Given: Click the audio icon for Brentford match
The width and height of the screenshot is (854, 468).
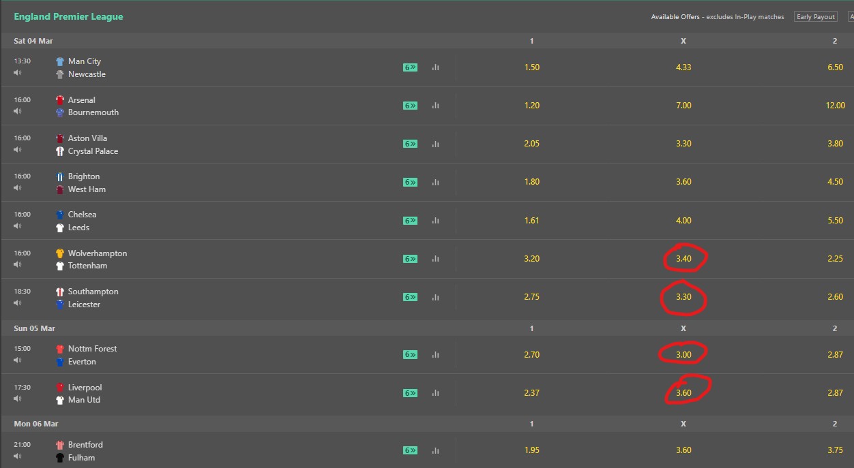Looking at the screenshot, I should point(18,456).
